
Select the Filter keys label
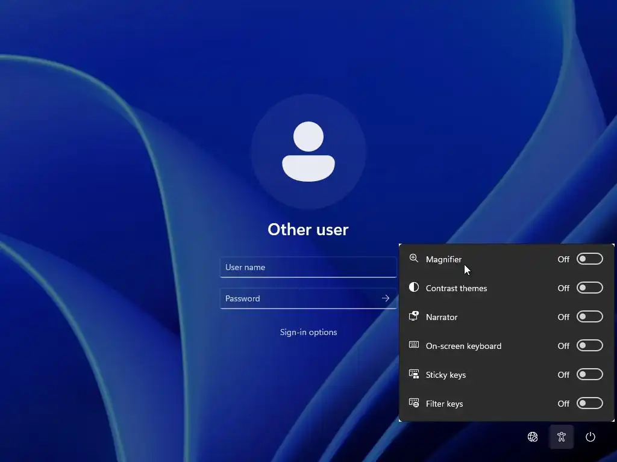pos(444,404)
